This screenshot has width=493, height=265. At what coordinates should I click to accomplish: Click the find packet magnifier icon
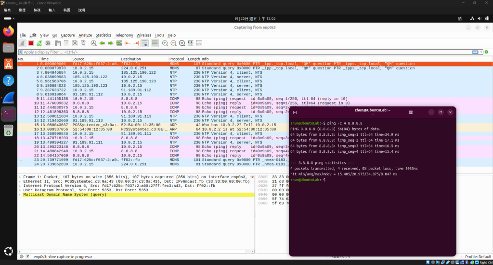click(94, 43)
